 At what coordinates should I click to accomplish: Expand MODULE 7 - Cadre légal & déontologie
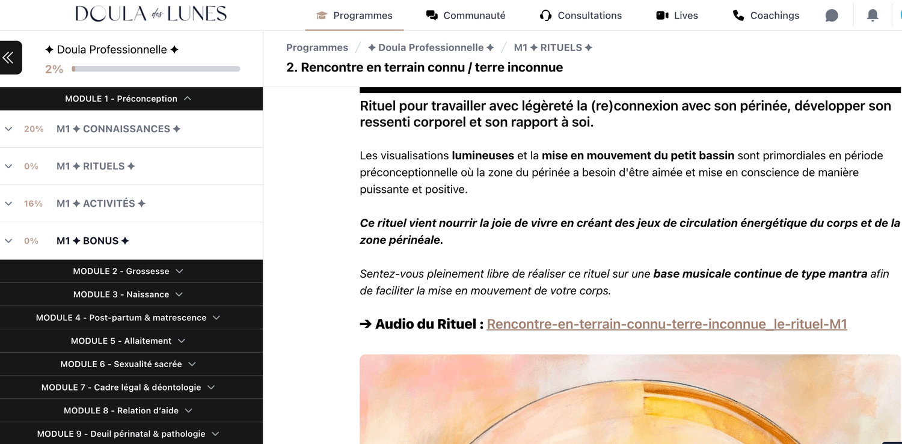(x=131, y=387)
